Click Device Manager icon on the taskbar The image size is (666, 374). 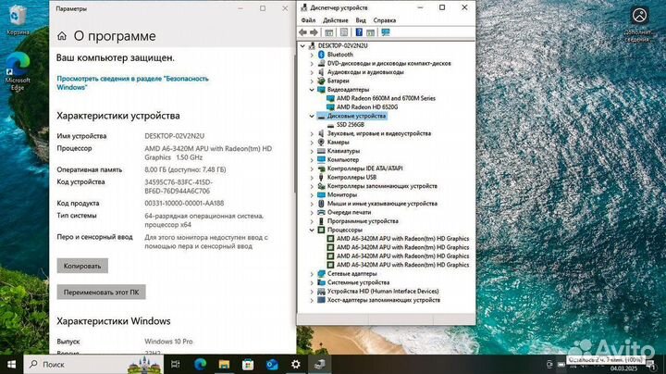pyautogui.click(x=320, y=364)
